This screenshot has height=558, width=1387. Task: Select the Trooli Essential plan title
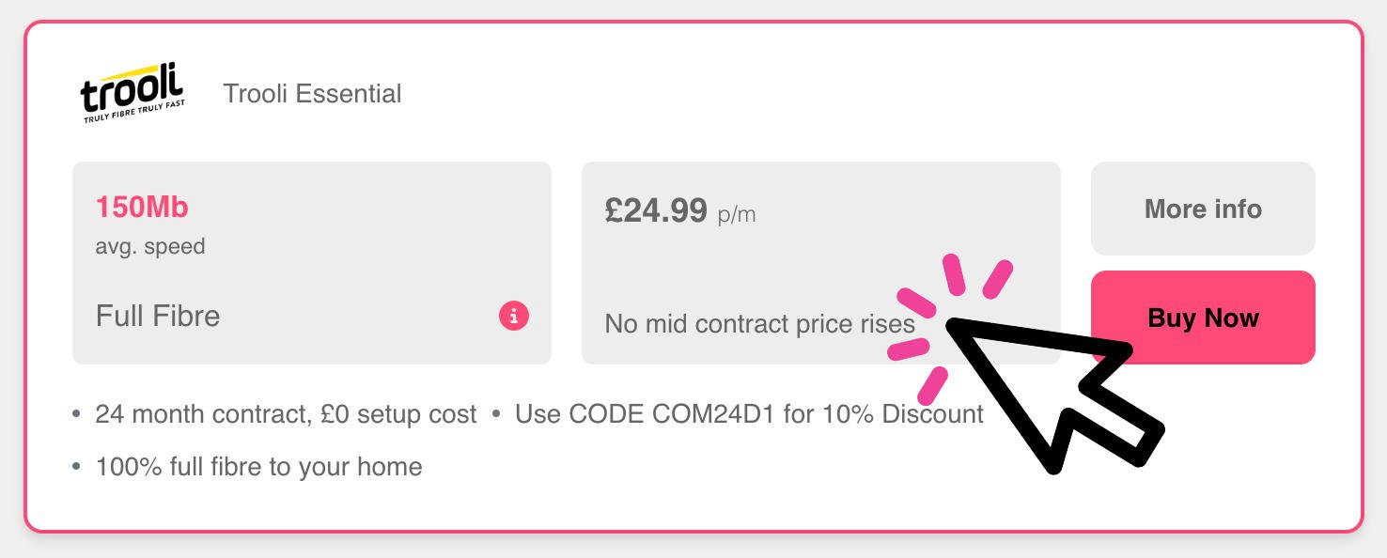pyautogui.click(x=312, y=94)
